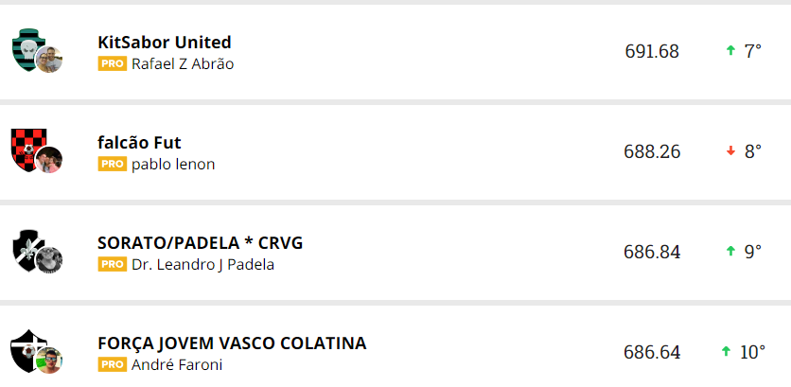Open falcão Fut team page
Screen dimensions: 791x387
coord(139,143)
